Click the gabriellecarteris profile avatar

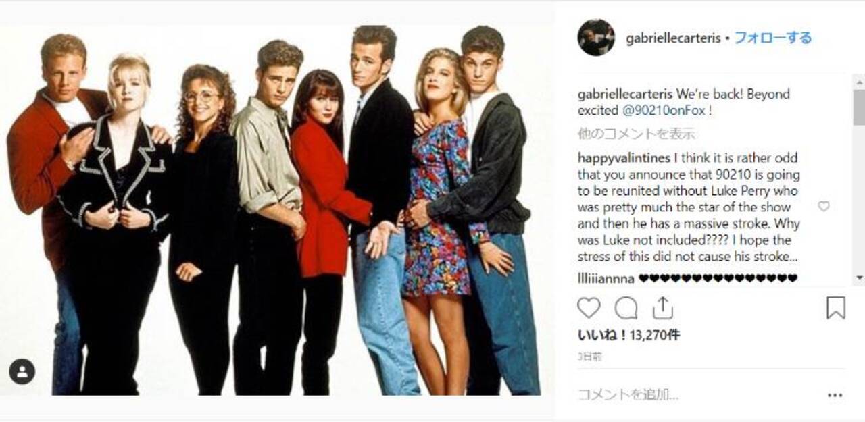coord(596,37)
